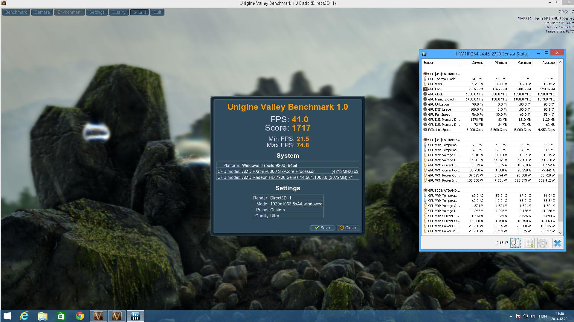Click the Minimum column header
This screenshot has width=574, height=322.
click(497, 63)
